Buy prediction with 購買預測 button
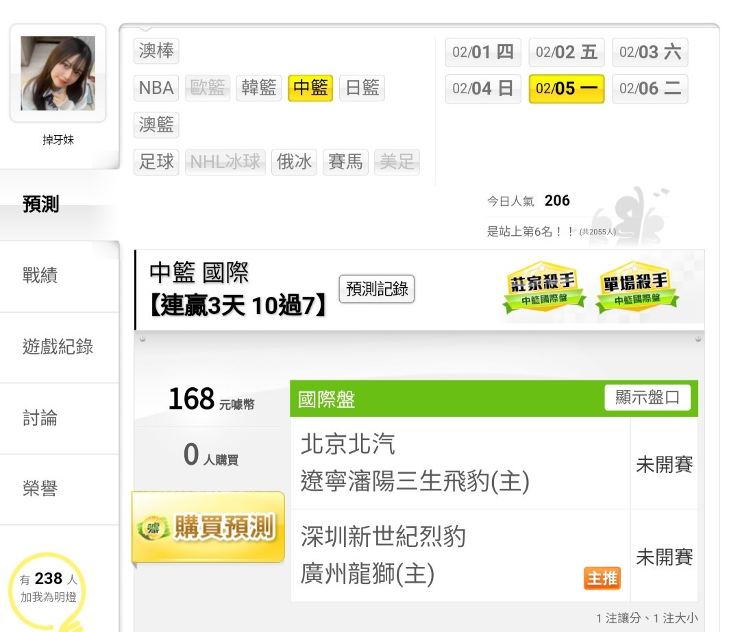Image resolution: width=740 pixels, height=632 pixels. tap(208, 526)
